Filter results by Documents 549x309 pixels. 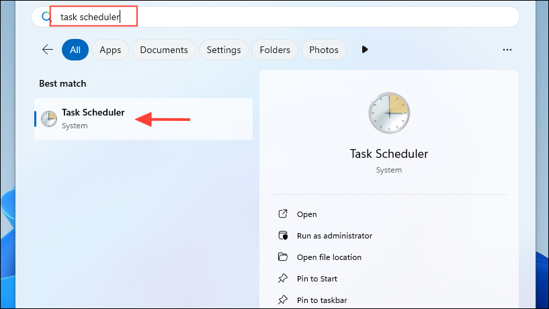164,50
